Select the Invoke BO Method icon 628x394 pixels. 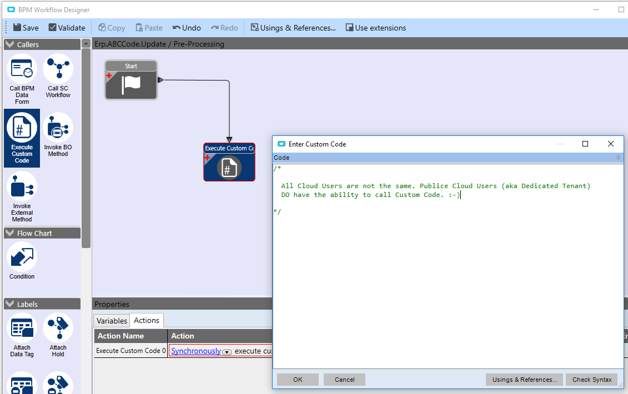(x=58, y=128)
